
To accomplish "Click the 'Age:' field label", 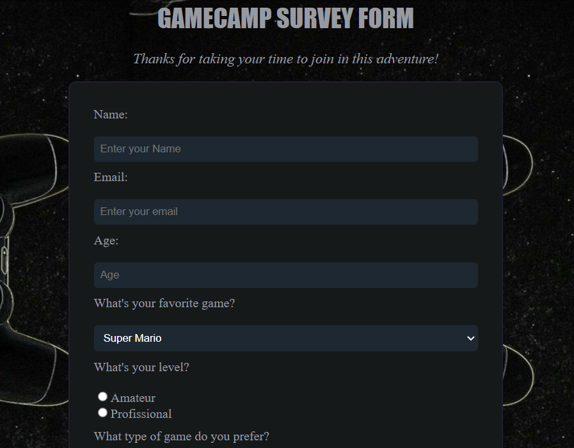I will 106,241.
